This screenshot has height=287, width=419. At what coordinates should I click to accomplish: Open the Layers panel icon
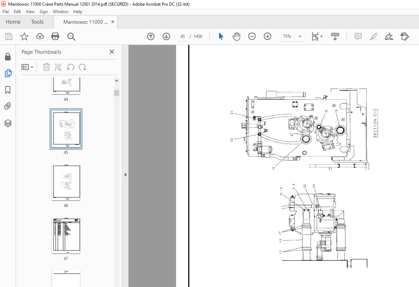click(8, 123)
